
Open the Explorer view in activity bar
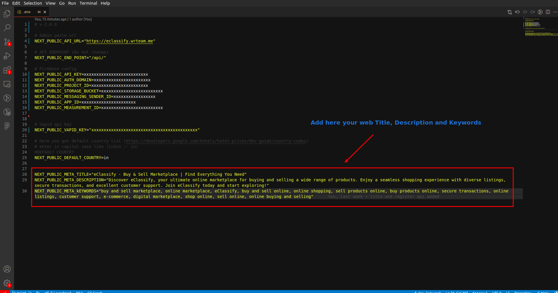[7, 14]
